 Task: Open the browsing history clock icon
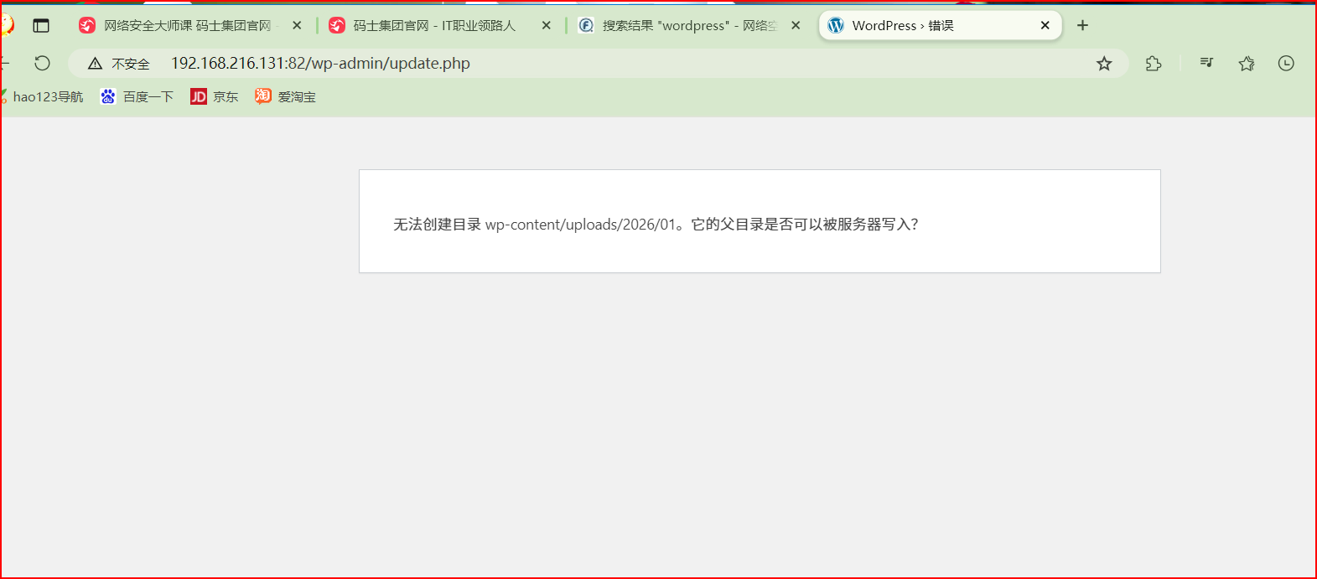(1286, 64)
